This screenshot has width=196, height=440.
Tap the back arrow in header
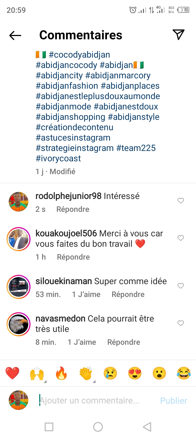click(15, 35)
